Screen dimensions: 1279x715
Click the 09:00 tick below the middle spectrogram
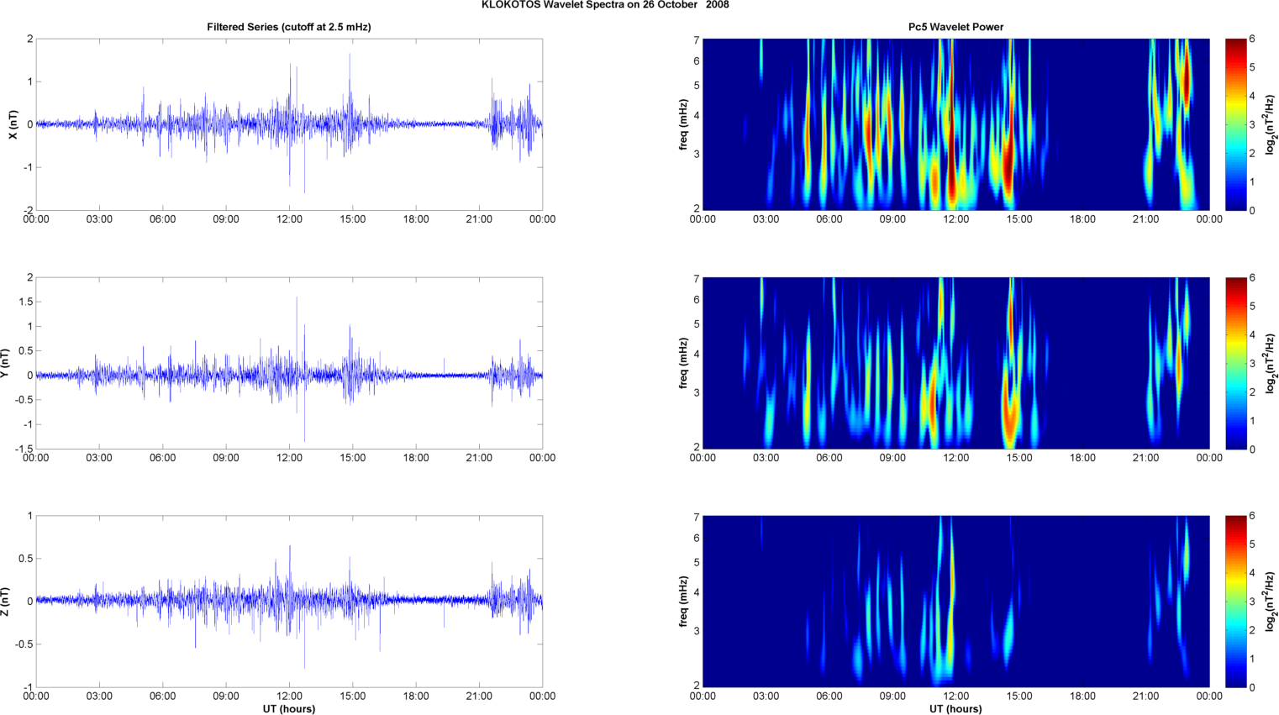point(892,458)
